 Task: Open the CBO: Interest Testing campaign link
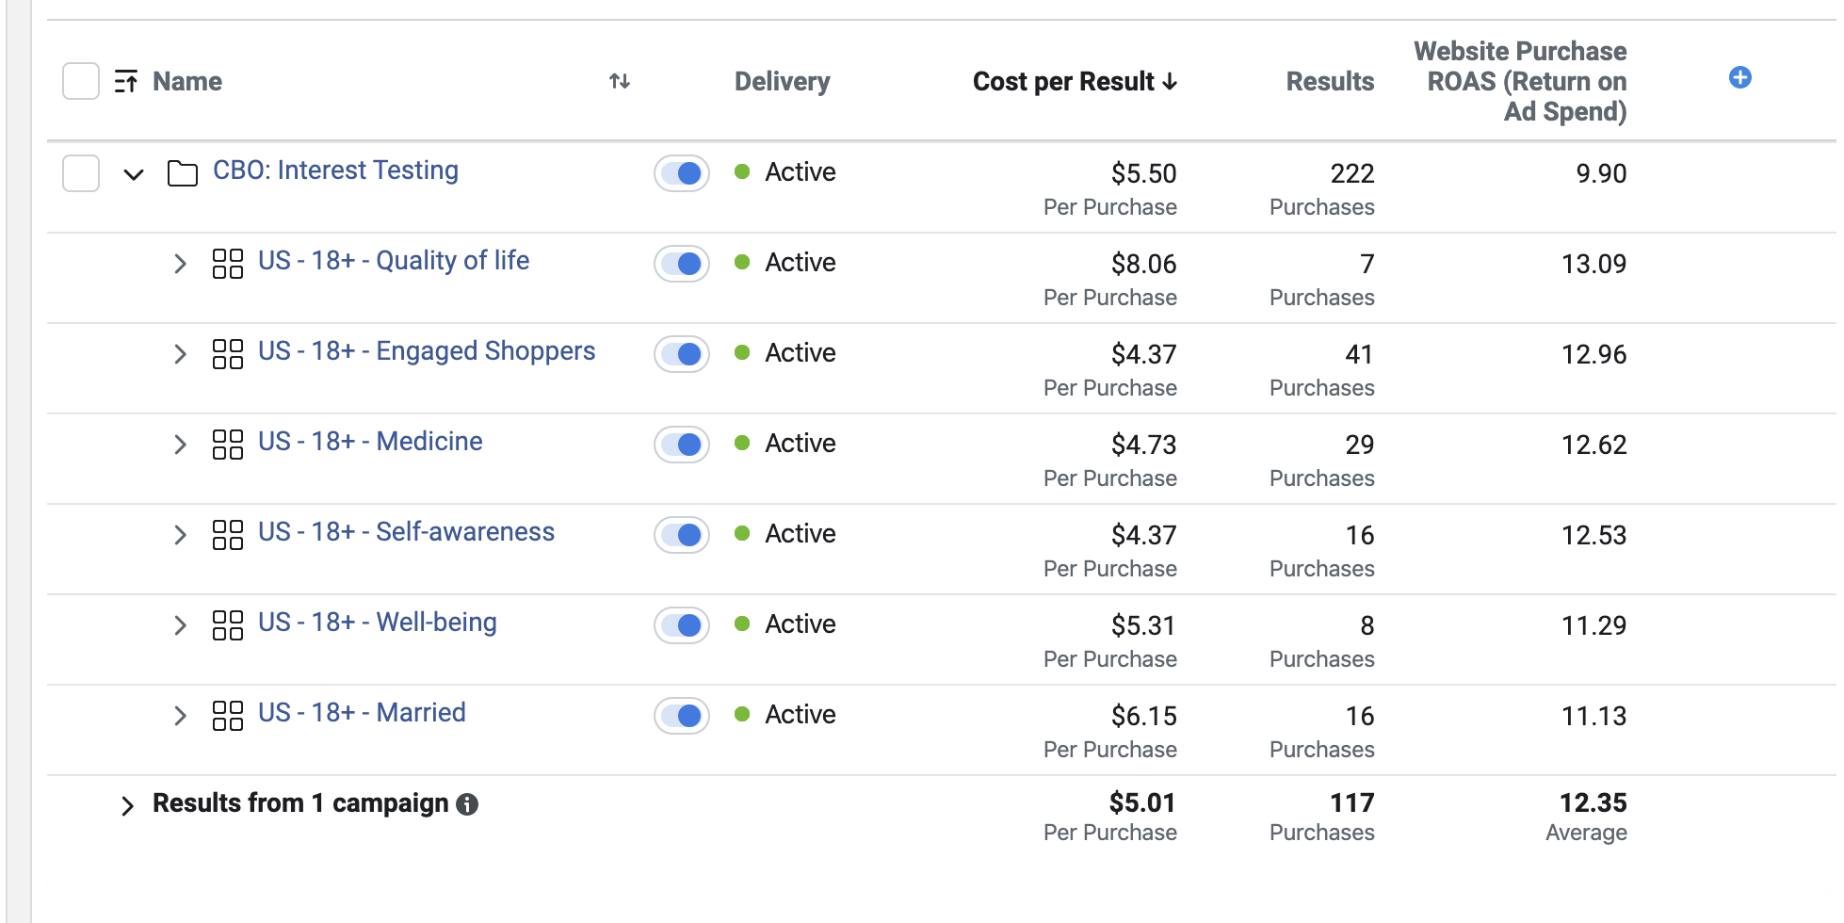pos(335,170)
